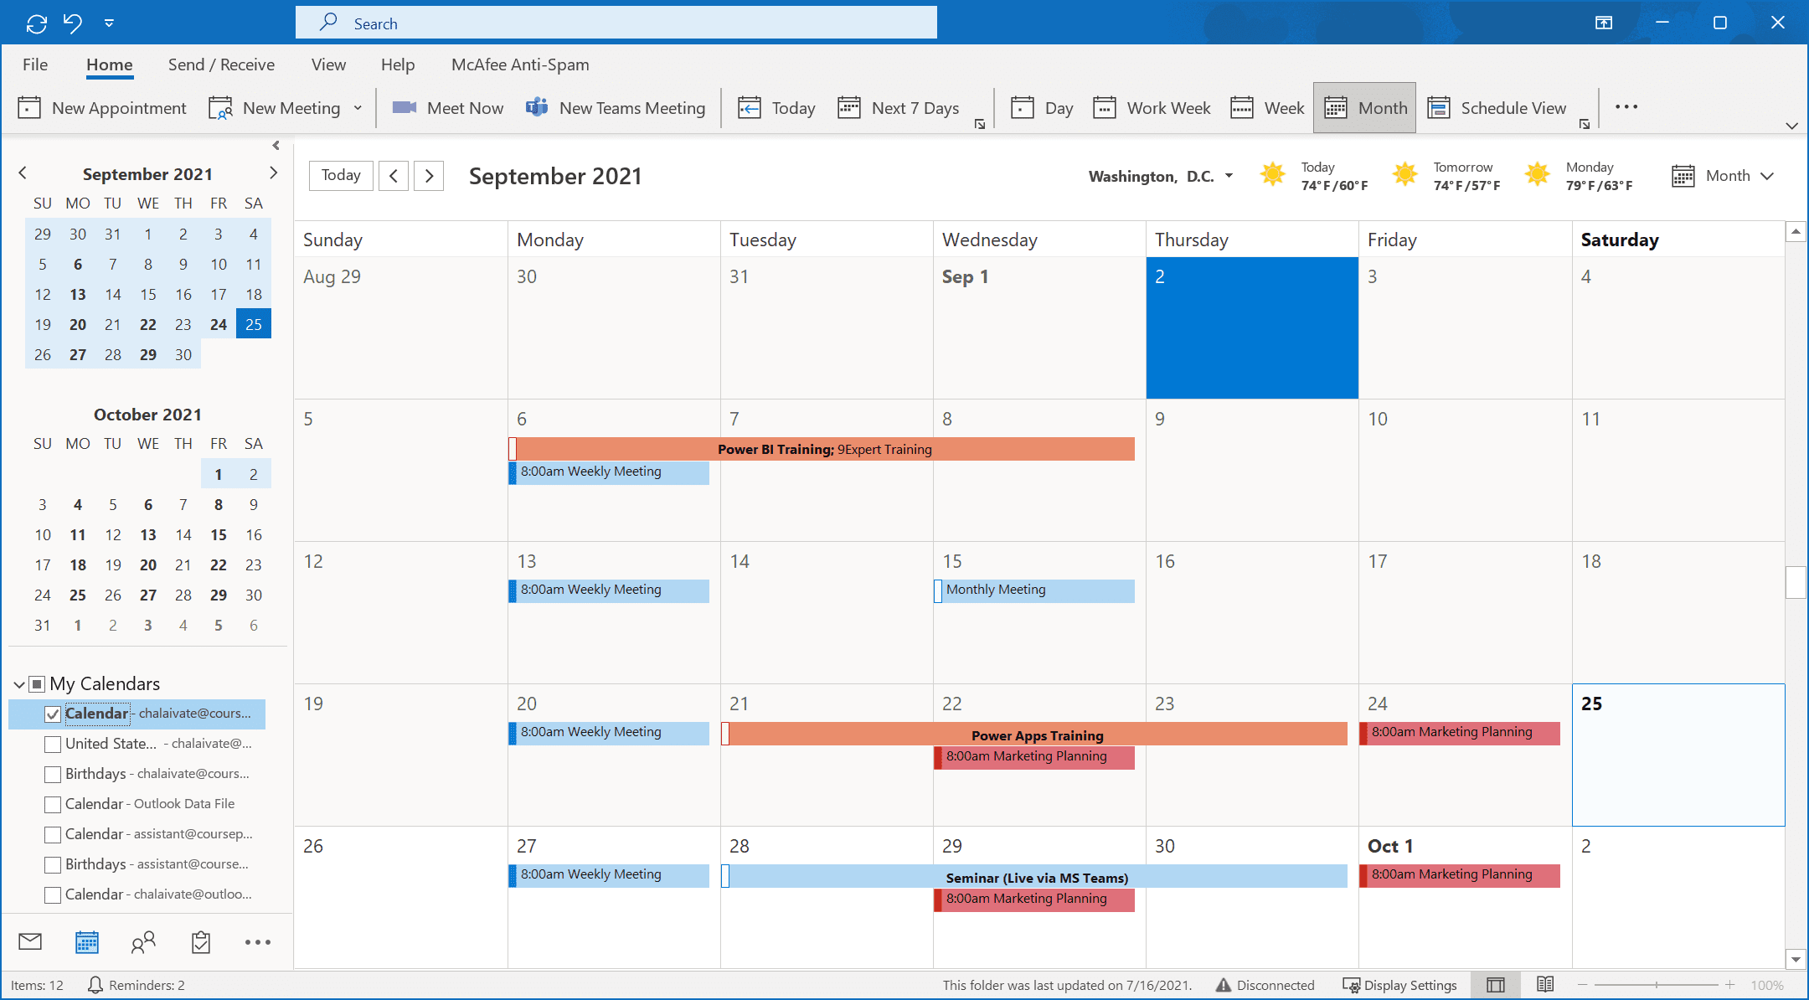Click Meet Now in the ribbon
Image resolution: width=1809 pixels, height=1000 pixels.
[448, 107]
